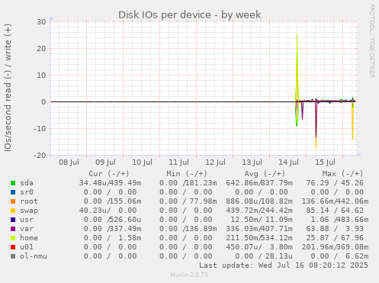Click the Cur (-/+) column header
This screenshot has width=379, height=283.
tap(109, 174)
